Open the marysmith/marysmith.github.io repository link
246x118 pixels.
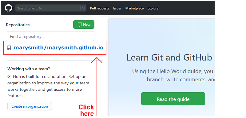pos(58,48)
